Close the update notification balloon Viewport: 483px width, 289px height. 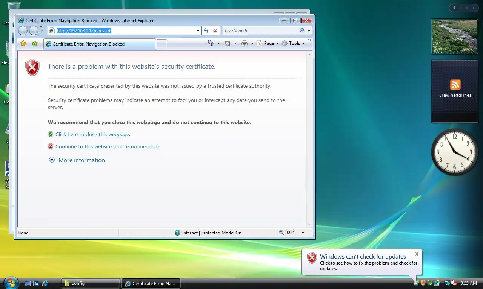click(417, 254)
